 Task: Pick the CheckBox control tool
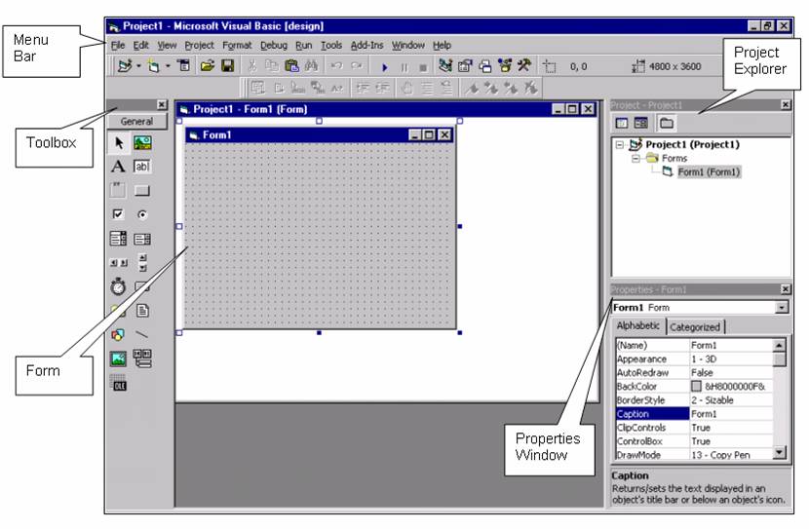coord(118,214)
